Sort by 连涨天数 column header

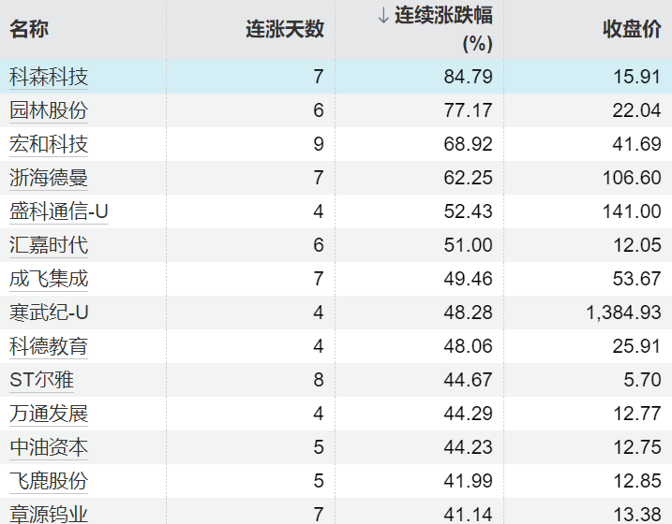coord(285,29)
